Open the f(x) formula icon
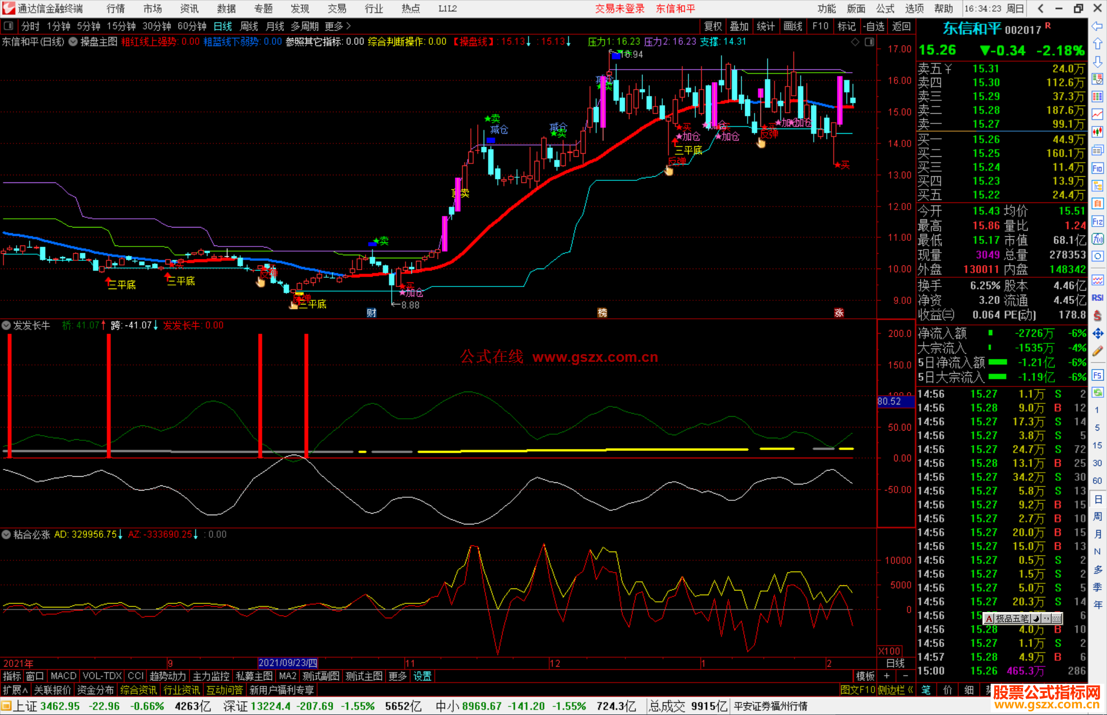This screenshot has height=715, width=1107. tap(1097, 239)
